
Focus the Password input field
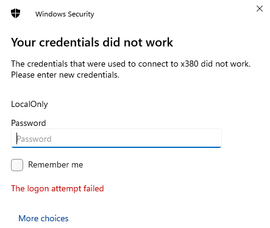[116, 138]
